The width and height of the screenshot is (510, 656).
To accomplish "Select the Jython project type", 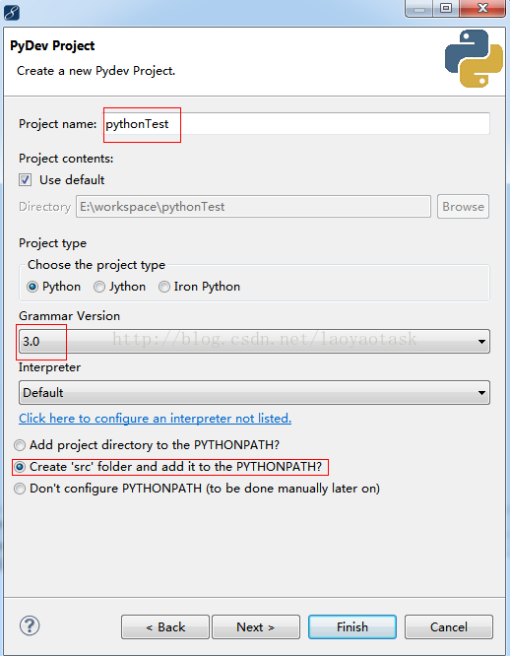I will tap(99, 287).
